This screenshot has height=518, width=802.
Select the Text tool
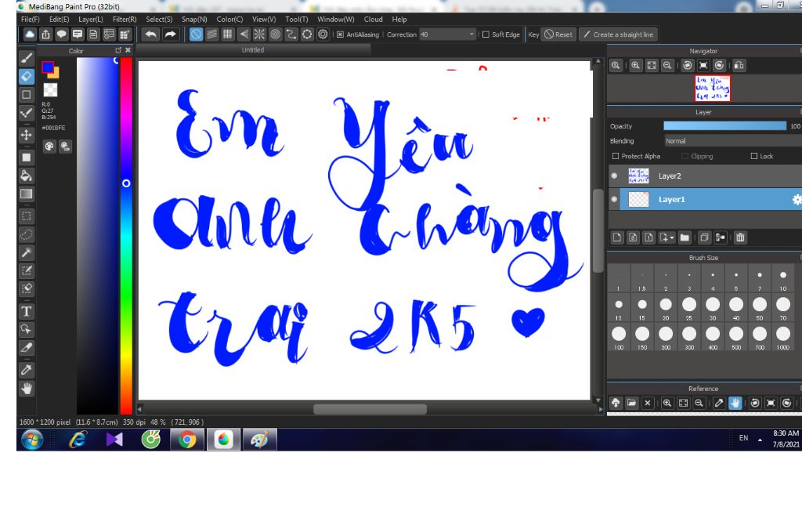(27, 311)
